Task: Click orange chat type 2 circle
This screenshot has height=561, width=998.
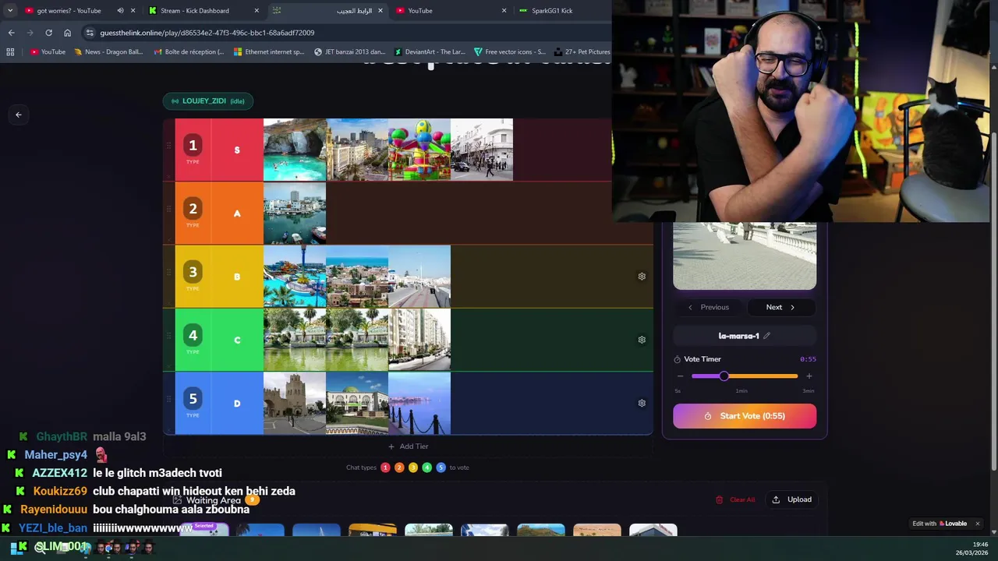Action: [x=399, y=467]
